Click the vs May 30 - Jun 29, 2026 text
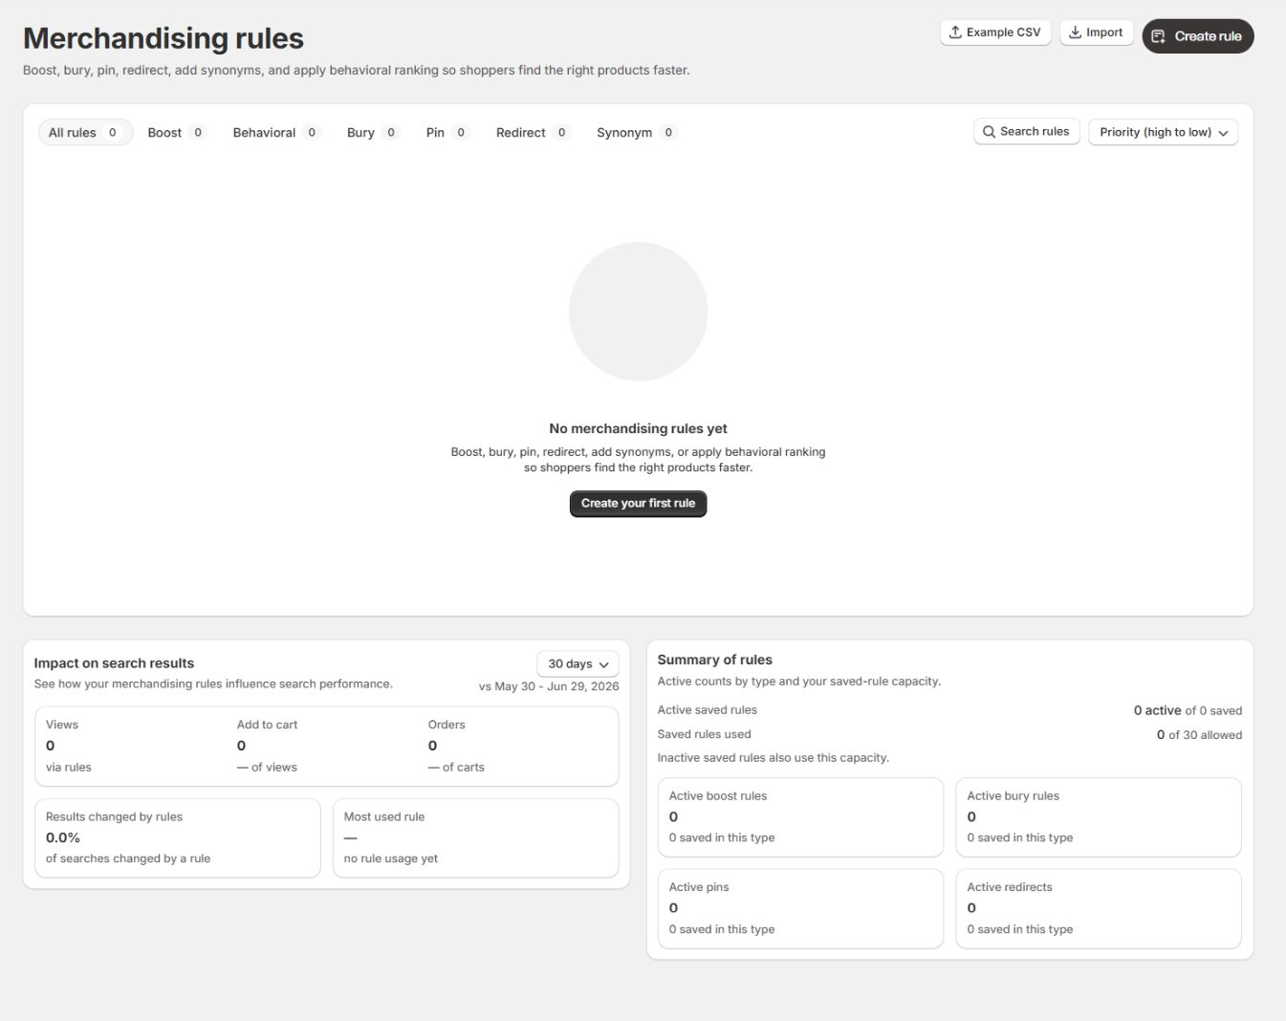 (549, 686)
